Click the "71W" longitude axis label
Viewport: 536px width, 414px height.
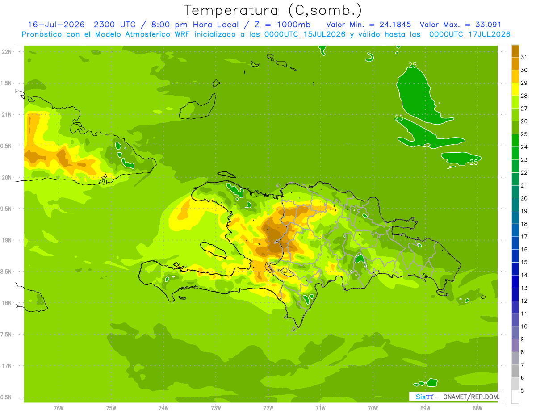(320, 408)
